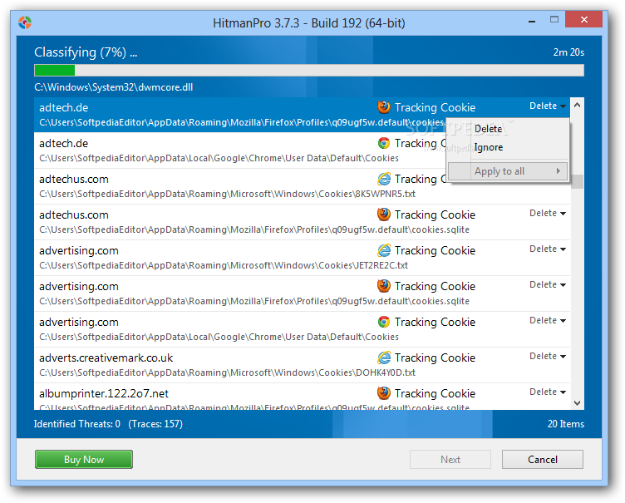The height and width of the screenshot is (503, 625).
Task: Click Internet Explorer icon for adverts.creativemark.co.uk
Action: (x=383, y=358)
